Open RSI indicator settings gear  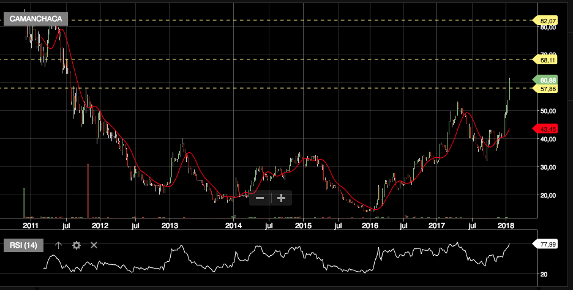tap(77, 245)
